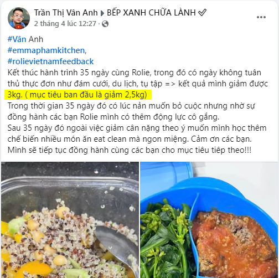The width and height of the screenshot is (279, 278).
Task: Open the quinoa chickpea salad photo
Action: [x=70, y=220]
